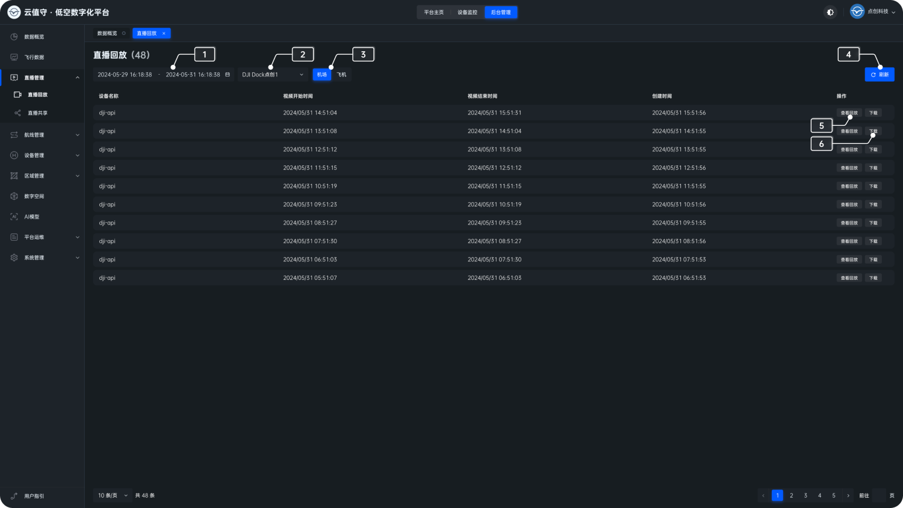Switch to the 数据概览 page tab
The image size is (903, 508).
point(107,34)
